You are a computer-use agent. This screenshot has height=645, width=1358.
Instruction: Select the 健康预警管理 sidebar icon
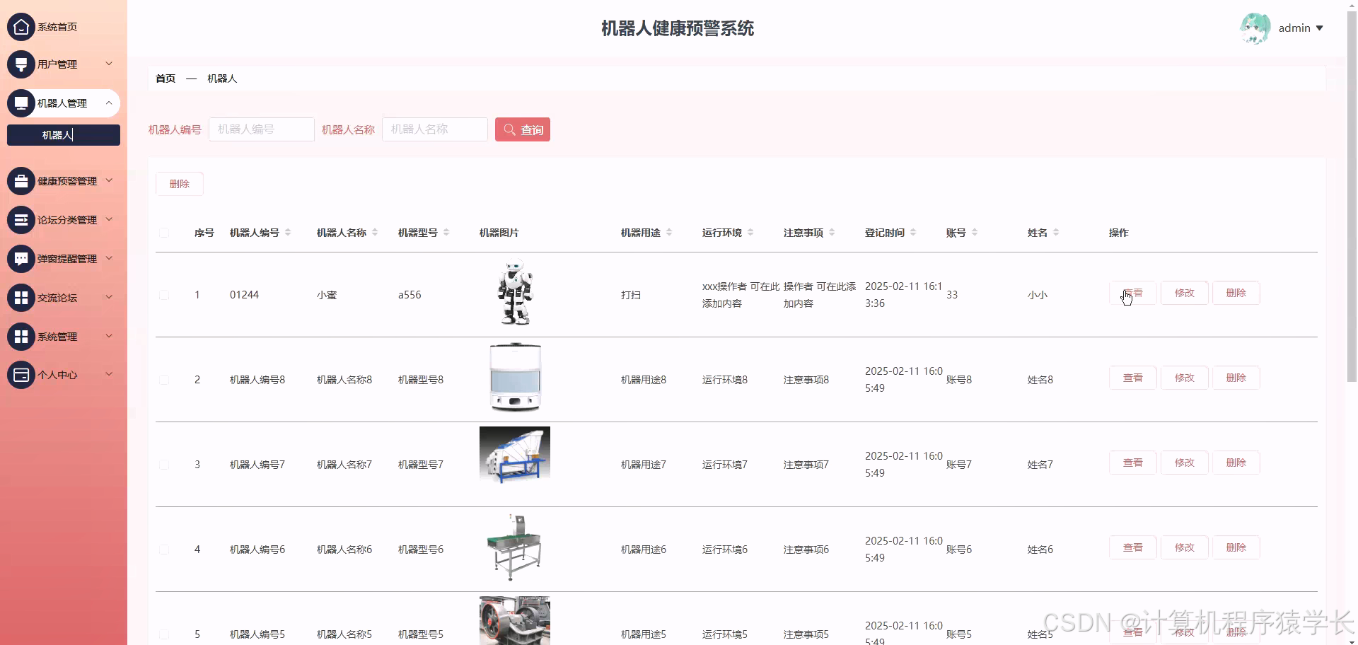coord(21,180)
